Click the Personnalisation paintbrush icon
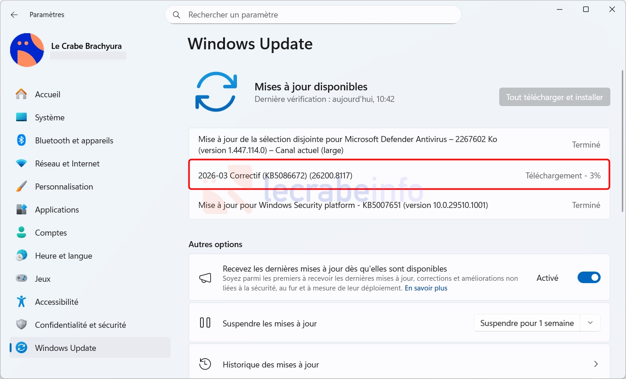This screenshot has width=626, height=379. [21, 187]
